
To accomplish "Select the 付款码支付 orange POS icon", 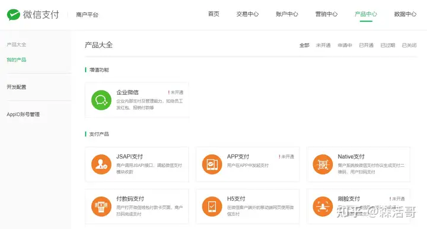I will click(101, 207).
